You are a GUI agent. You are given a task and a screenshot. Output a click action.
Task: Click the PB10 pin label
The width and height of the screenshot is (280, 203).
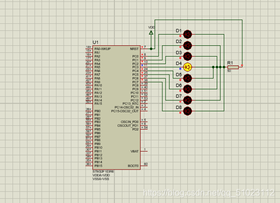[98, 147]
